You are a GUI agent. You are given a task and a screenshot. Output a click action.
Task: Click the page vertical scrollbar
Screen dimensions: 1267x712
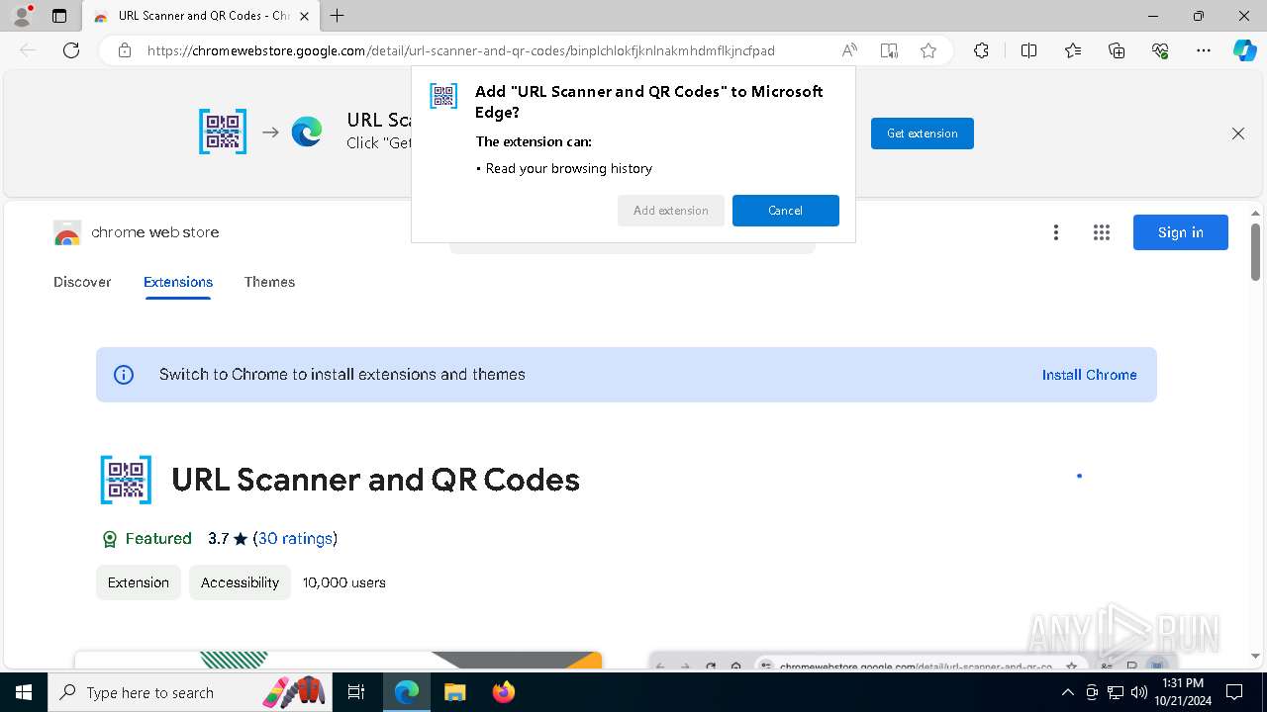pyautogui.click(x=1256, y=252)
